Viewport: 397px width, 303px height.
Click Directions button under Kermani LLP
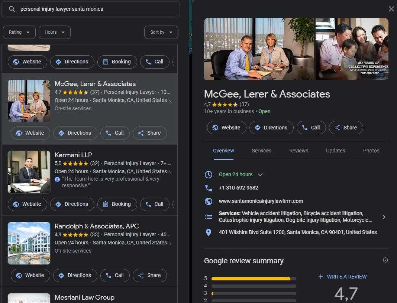(x=72, y=204)
